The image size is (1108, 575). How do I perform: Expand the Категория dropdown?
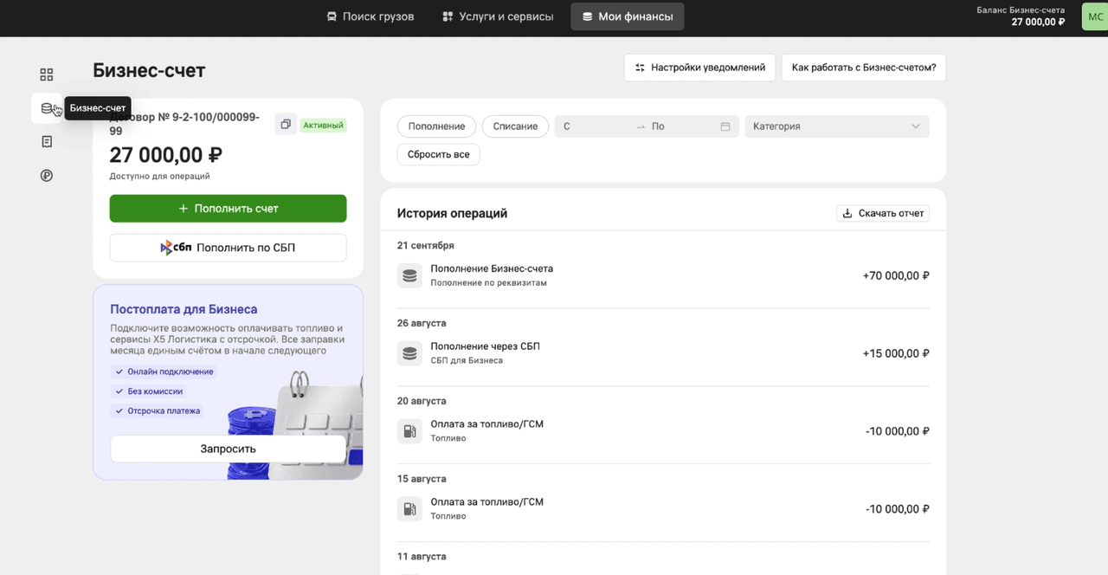pyautogui.click(x=837, y=126)
